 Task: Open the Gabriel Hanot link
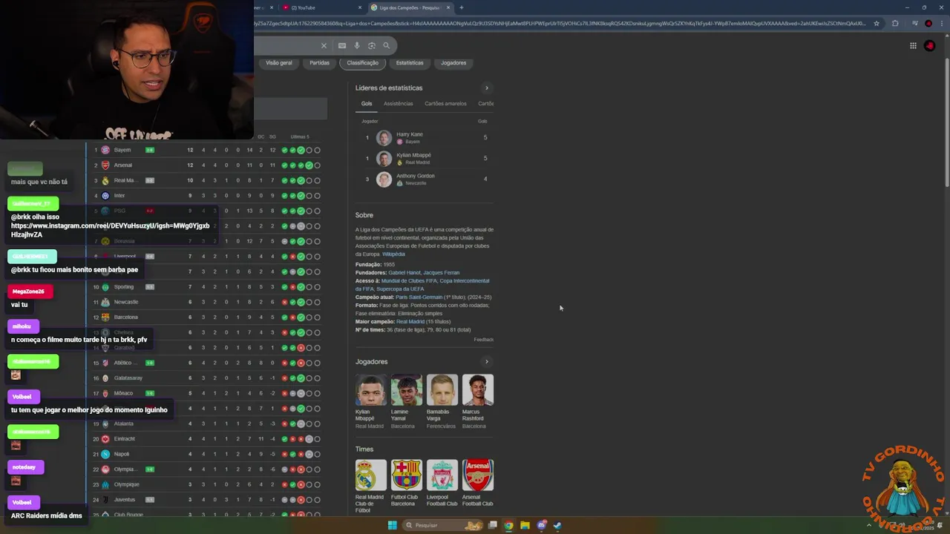click(404, 273)
